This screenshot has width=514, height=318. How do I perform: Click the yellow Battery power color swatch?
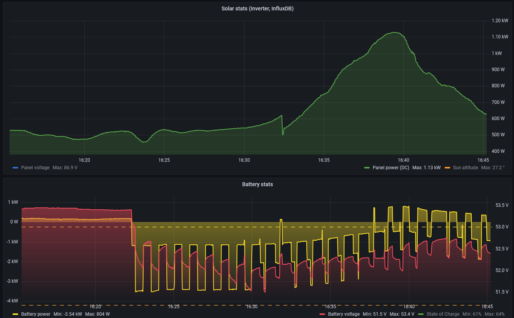[x=15, y=315]
